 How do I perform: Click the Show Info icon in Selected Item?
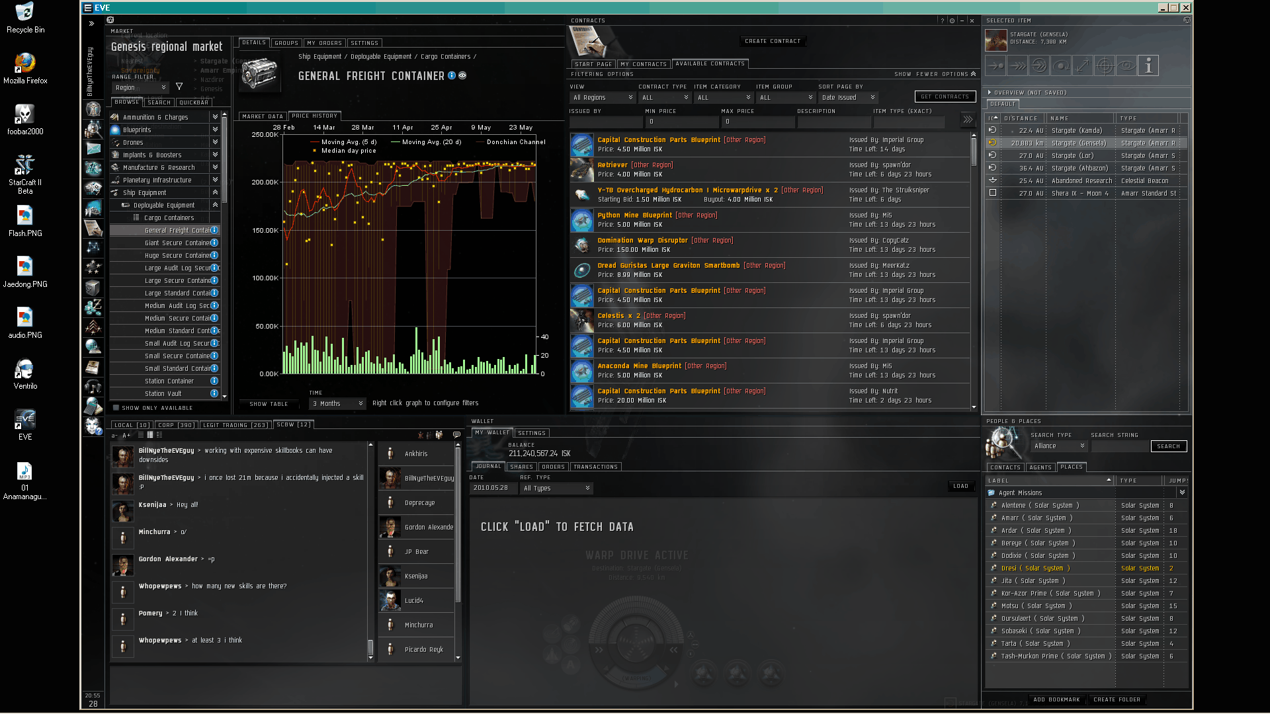click(x=1148, y=65)
